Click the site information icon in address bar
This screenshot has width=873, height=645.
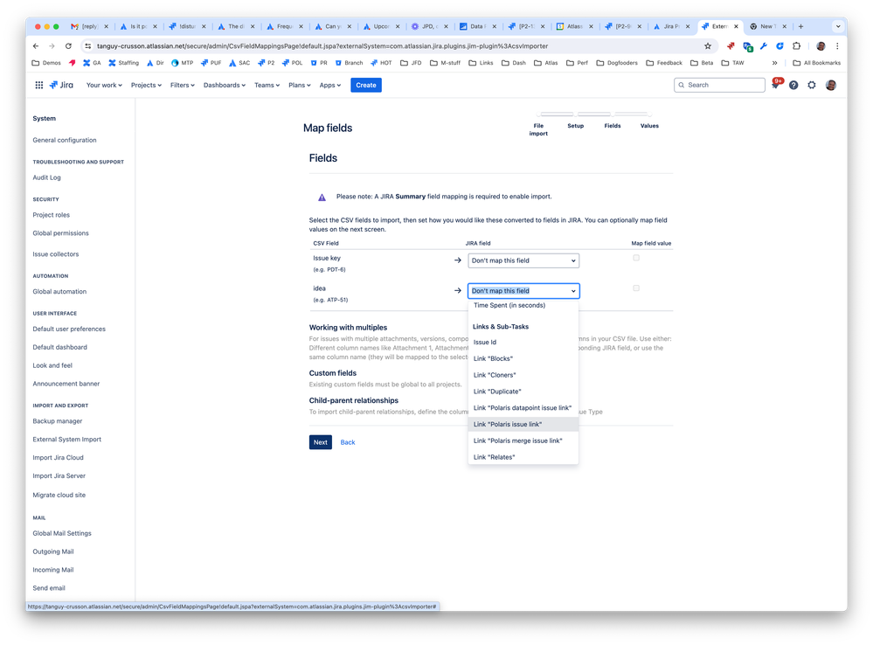click(x=88, y=46)
